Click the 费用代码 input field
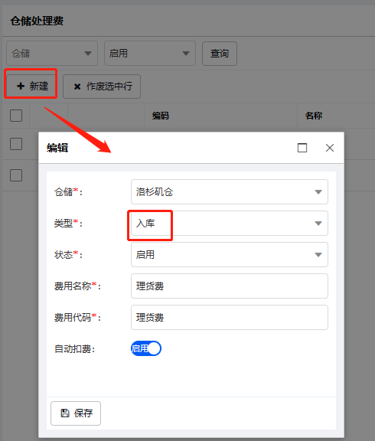Viewport: 375px width, 441px height. 230,318
